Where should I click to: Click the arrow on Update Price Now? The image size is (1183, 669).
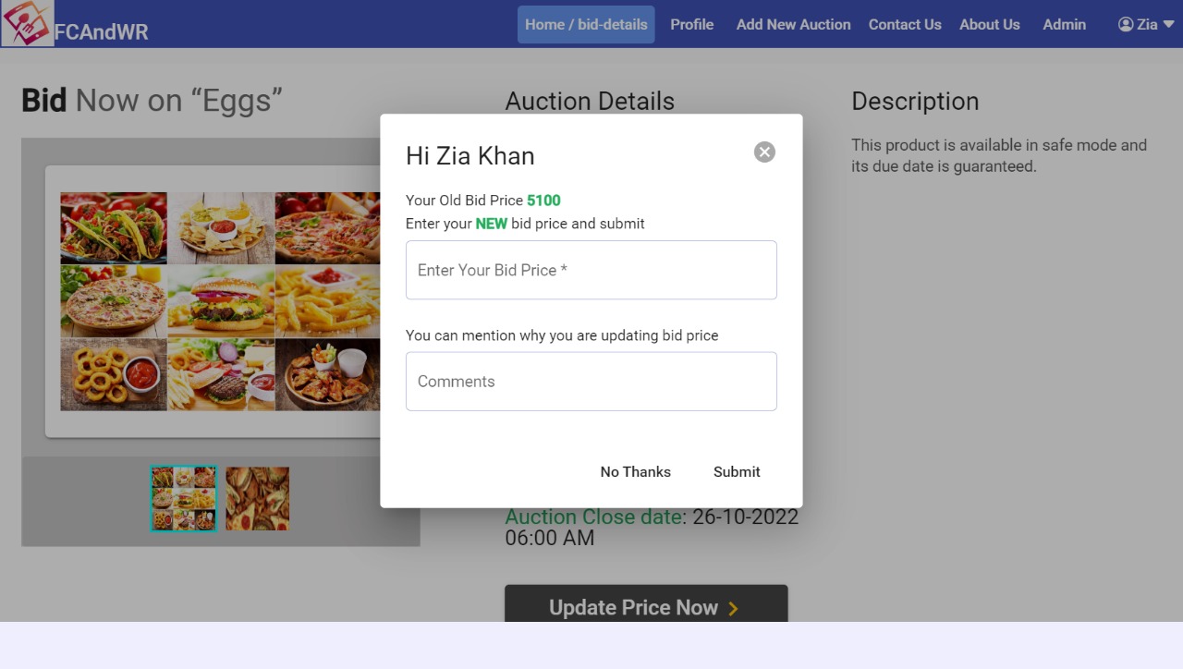[x=733, y=608]
